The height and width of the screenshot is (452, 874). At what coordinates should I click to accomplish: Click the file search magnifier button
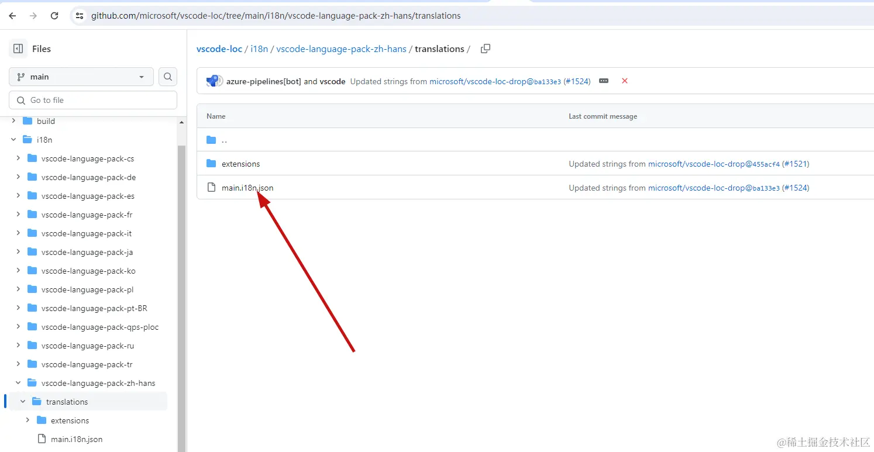point(168,77)
